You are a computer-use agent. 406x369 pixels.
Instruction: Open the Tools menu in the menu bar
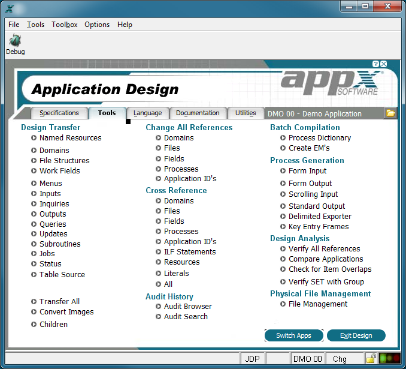click(x=35, y=25)
